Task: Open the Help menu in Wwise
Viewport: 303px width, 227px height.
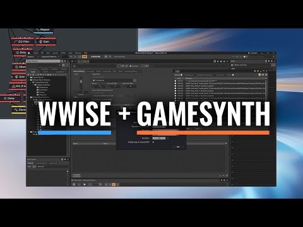Action: pos(86,53)
